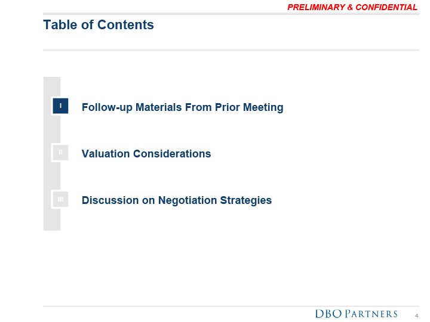Click the red PRELIMINARY & CONFIDENTIAL label

[352, 7]
